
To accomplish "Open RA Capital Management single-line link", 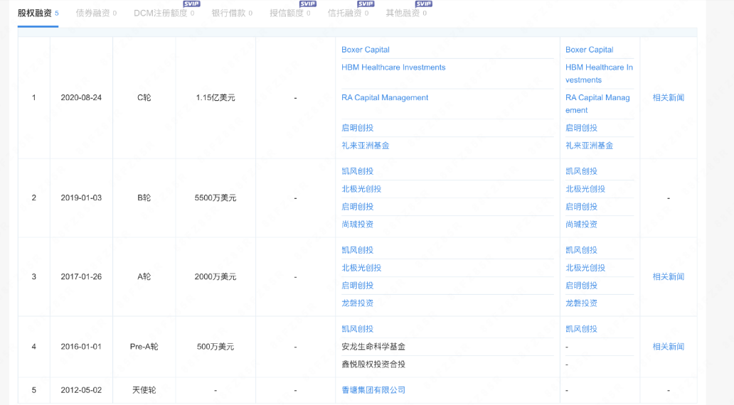I will pos(385,98).
